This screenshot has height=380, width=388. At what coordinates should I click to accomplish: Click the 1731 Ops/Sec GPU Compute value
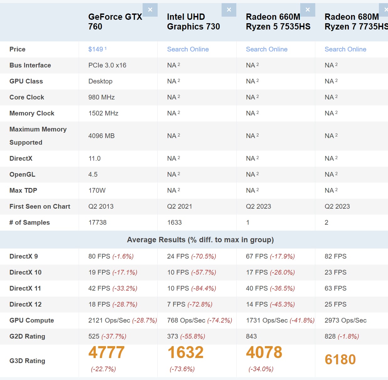point(267,320)
